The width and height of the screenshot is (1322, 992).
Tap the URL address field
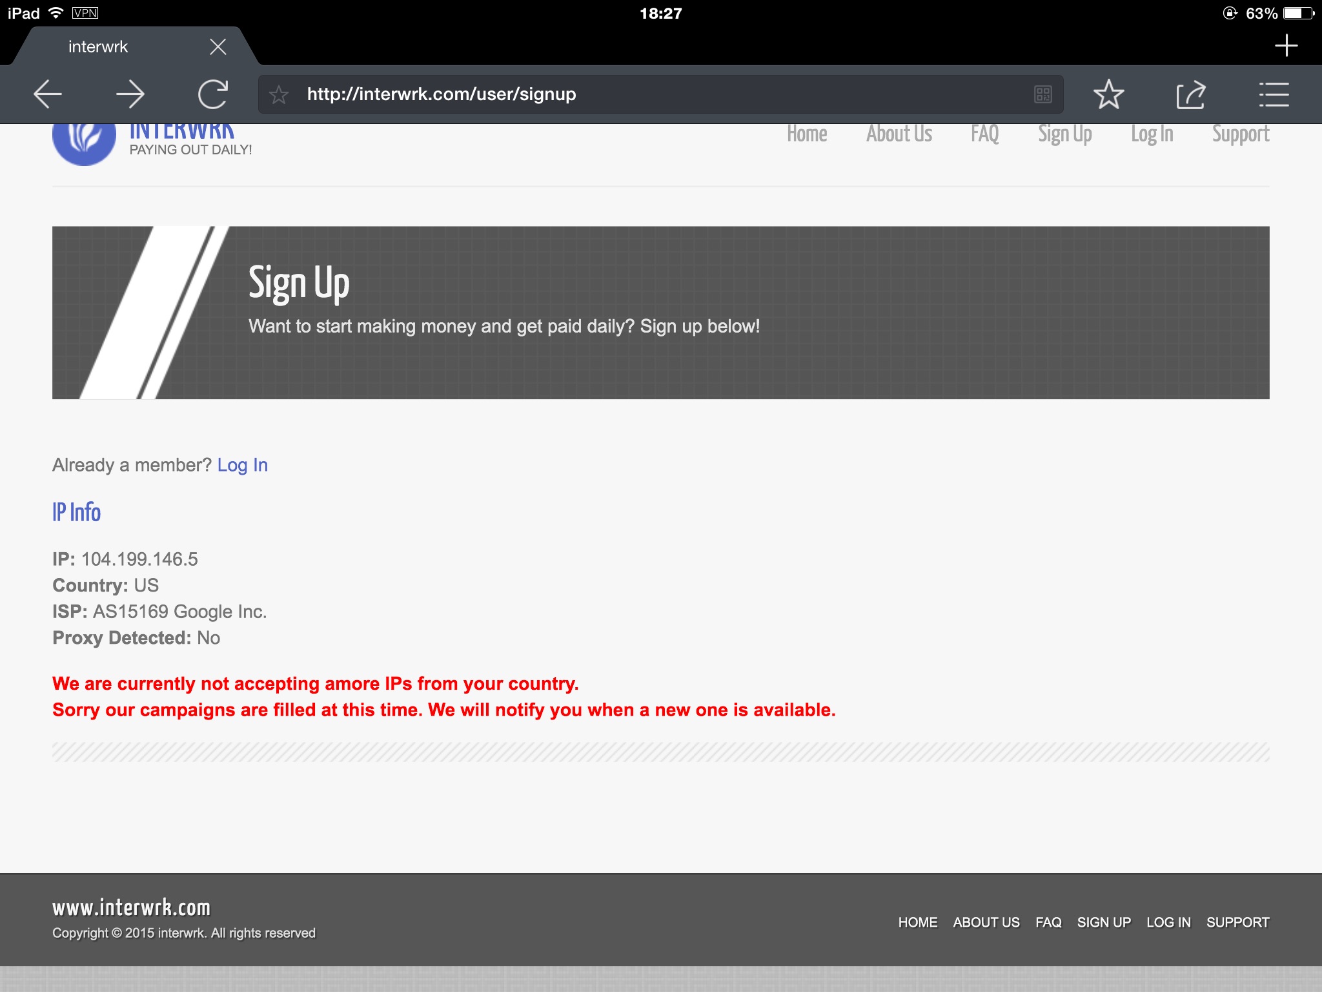[646, 94]
